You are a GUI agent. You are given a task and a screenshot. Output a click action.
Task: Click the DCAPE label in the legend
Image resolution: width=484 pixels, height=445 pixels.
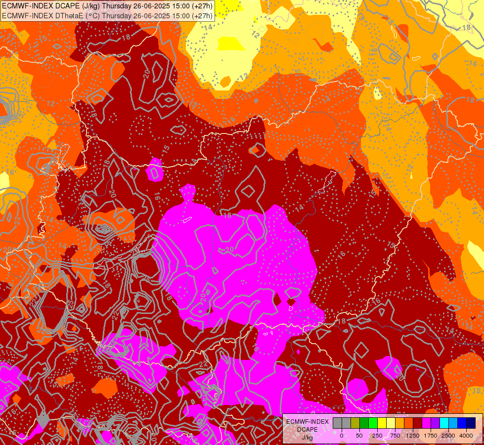[308, 430]
